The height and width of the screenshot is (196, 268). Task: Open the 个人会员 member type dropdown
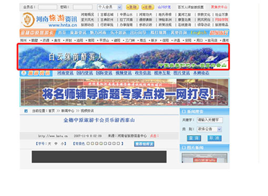[x=109, y=7]
